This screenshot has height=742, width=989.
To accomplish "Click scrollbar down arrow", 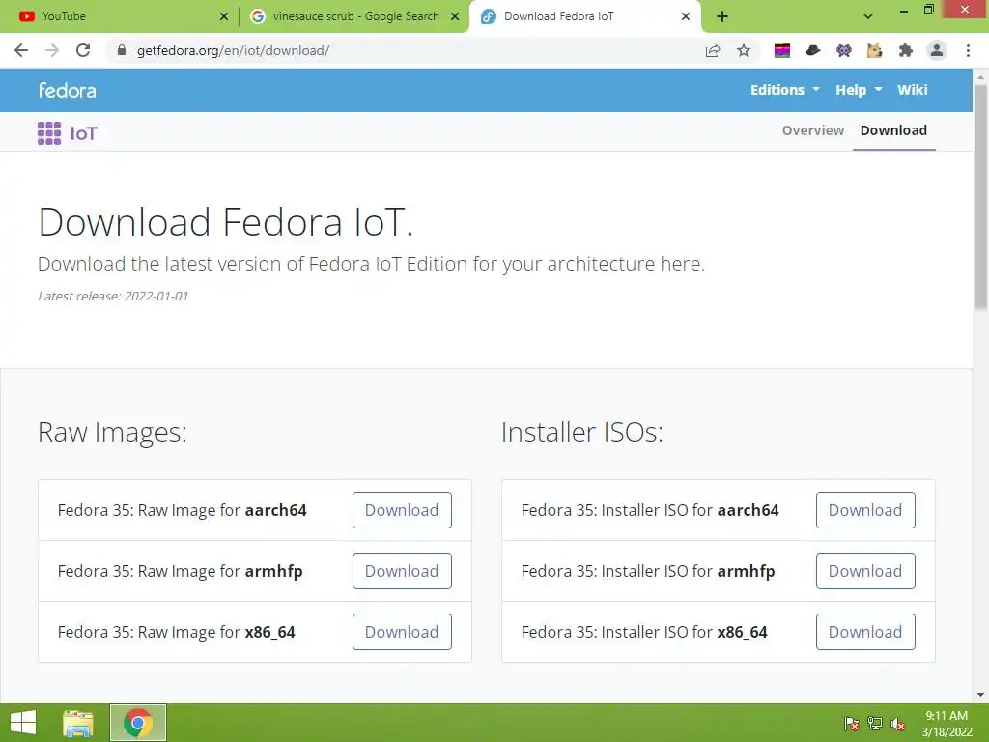I will [x=980, y=695].
